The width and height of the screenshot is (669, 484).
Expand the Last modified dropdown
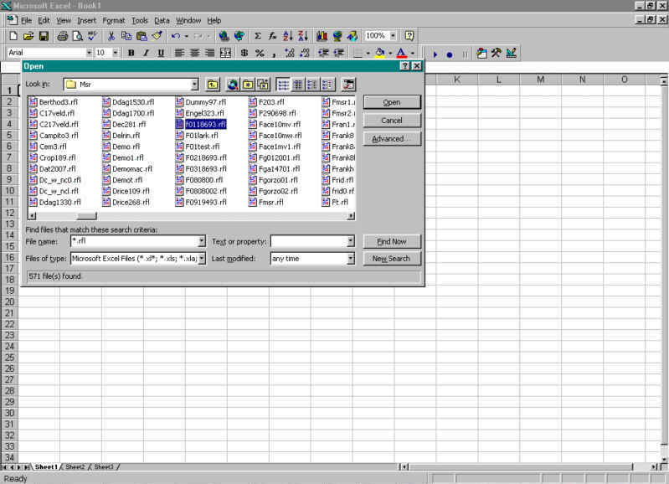(350, 259)
